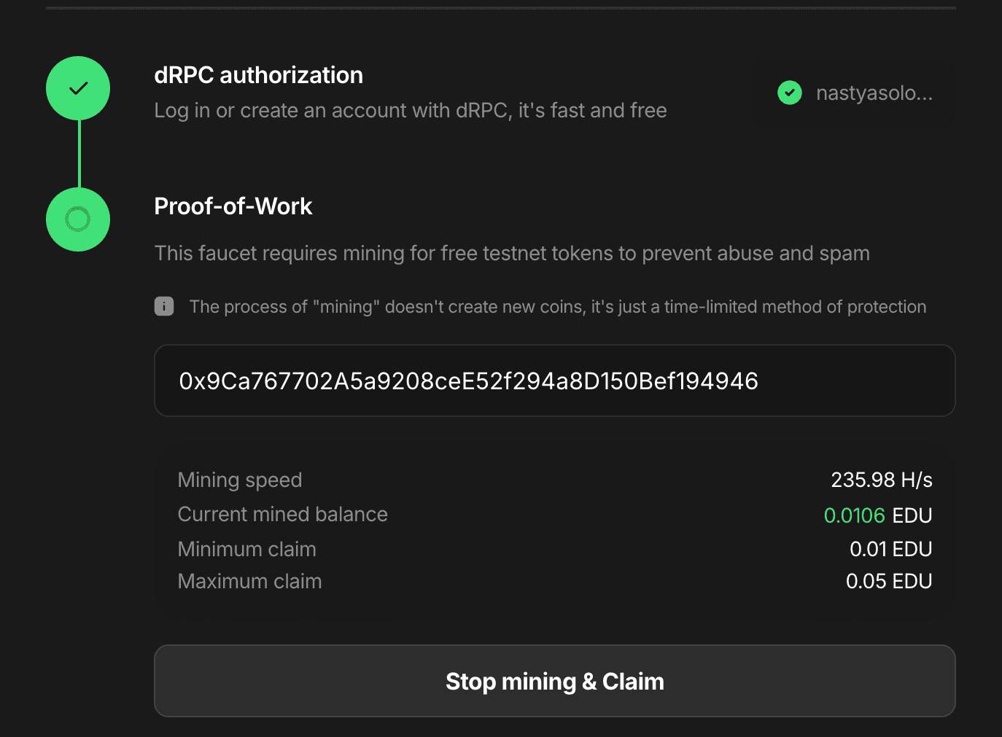Select the Proof-of-Work heading
The width and height of the screenshot is (1002, 737).
pyautogui.click(x=233, y=206)
